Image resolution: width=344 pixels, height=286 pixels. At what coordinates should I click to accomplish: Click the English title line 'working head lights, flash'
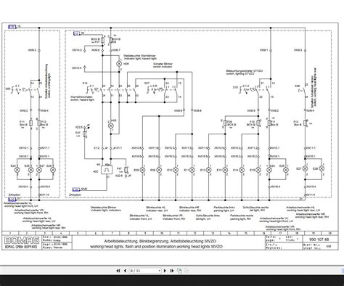point(156,247)
